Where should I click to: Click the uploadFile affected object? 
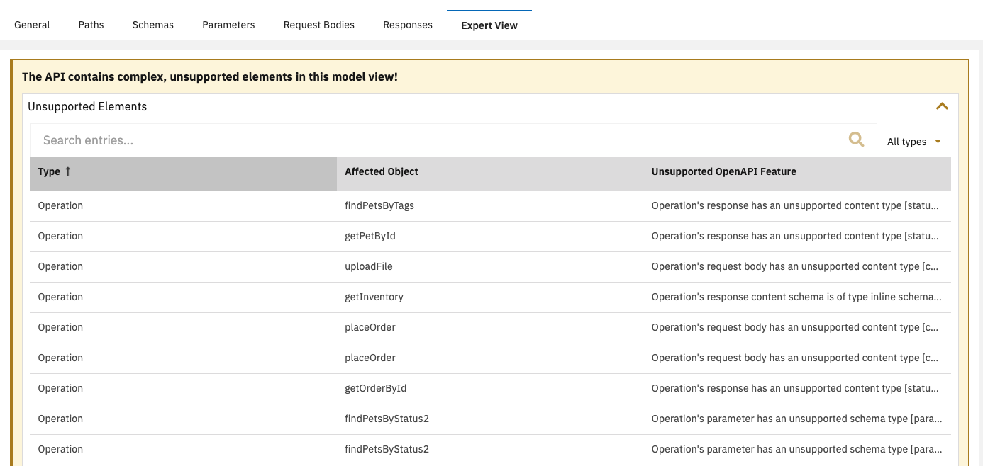[x=367, y=266]
